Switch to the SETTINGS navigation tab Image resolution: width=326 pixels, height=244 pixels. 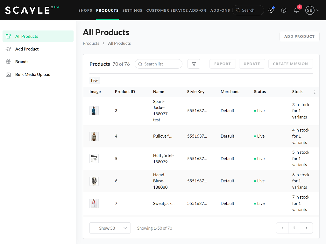click(132, 10)
